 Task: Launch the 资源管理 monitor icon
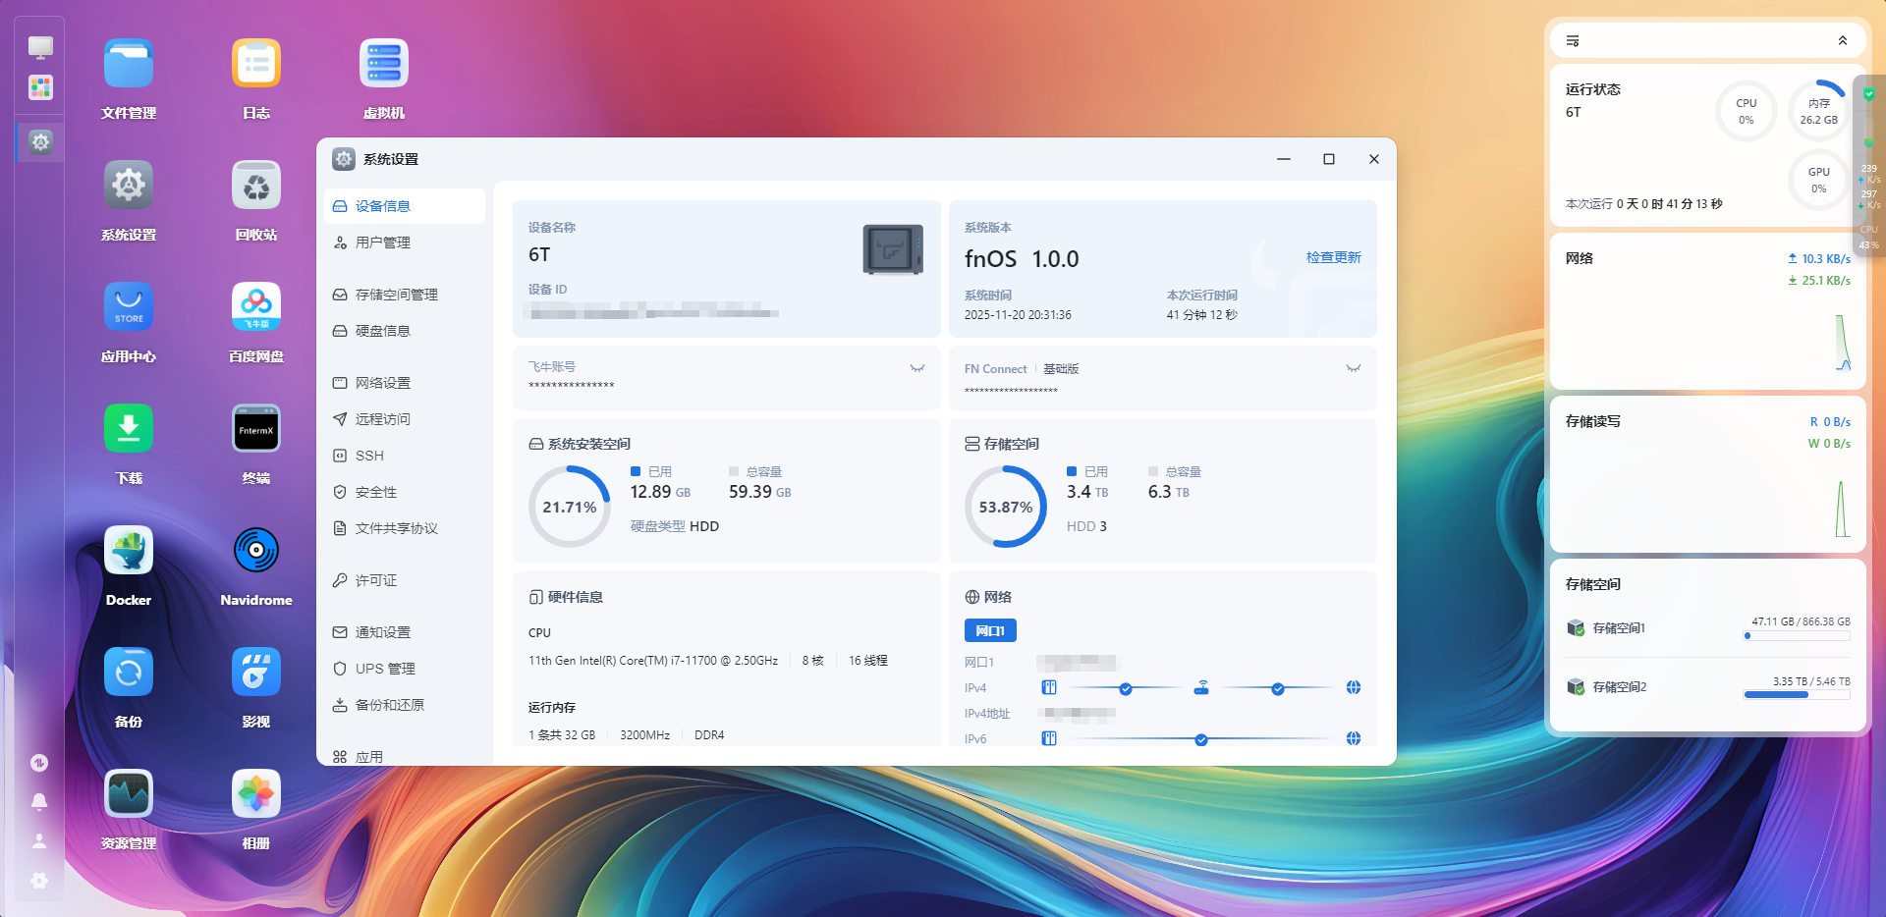coord(129,794)
